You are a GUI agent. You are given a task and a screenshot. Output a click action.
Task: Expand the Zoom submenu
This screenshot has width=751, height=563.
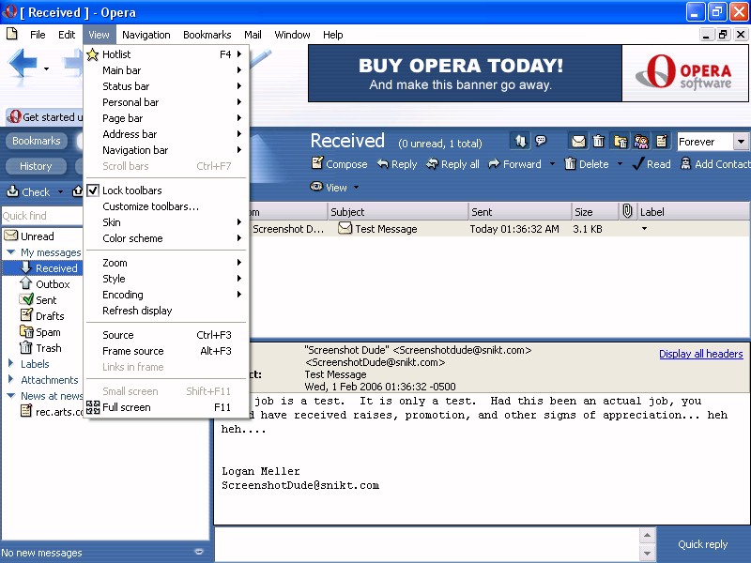point(166,263)
